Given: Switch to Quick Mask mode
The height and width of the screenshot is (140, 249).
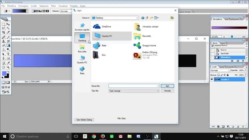Looking at the screenshot, I should (x=8, y=82).
